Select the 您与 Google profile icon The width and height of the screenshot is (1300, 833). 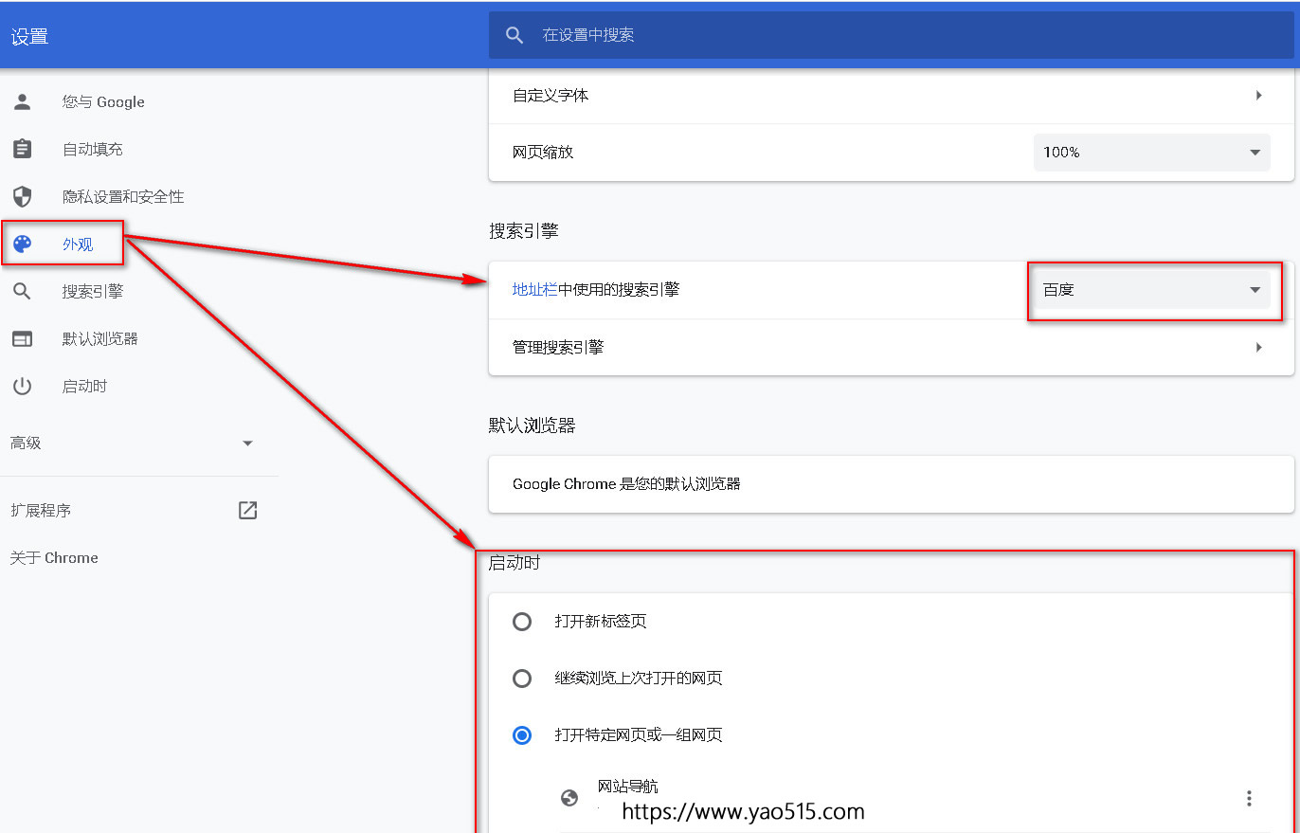[22, 101]
